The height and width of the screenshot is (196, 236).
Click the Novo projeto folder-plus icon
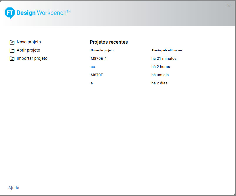point(12,42)
